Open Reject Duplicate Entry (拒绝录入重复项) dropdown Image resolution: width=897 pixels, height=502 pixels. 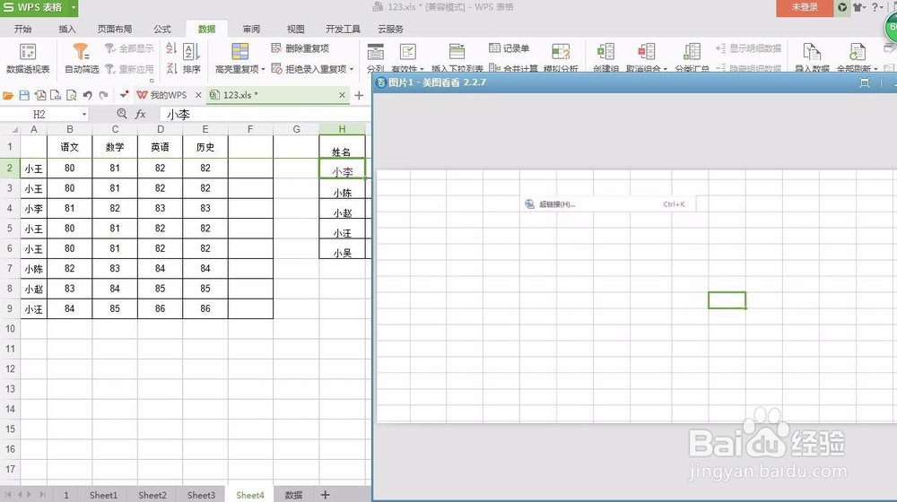coord(312,69)
